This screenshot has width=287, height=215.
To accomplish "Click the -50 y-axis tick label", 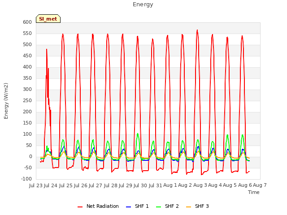I will point(28,168).
